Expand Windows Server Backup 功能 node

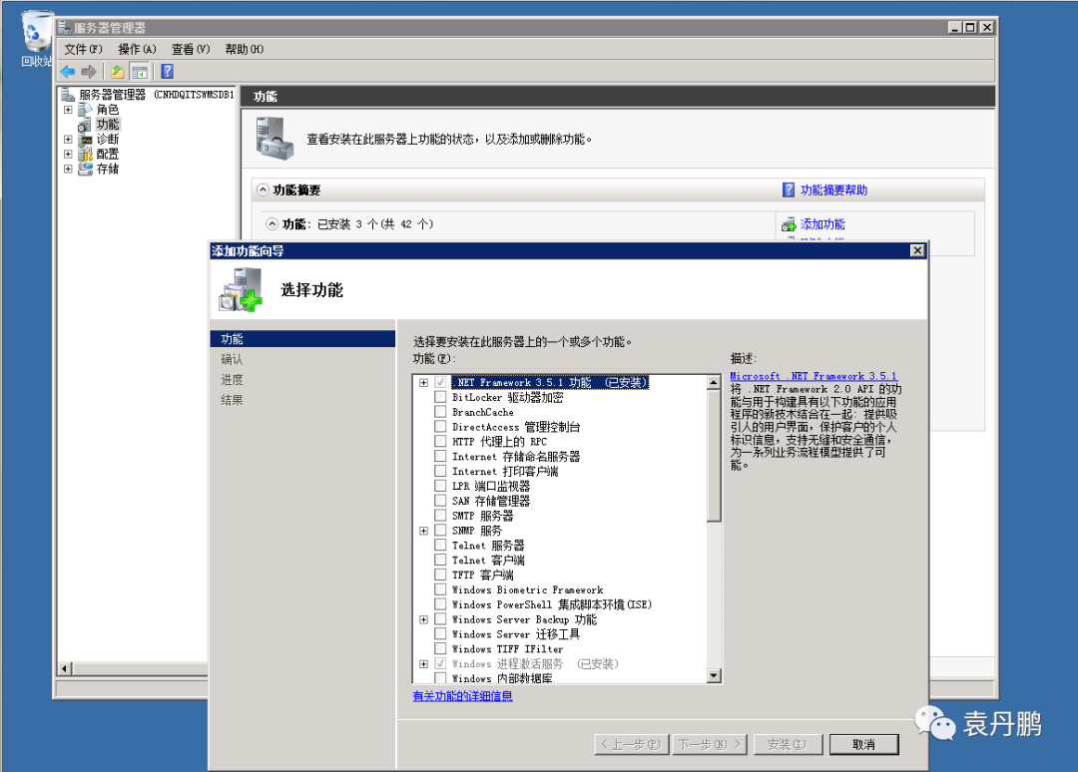click(423, 618)
